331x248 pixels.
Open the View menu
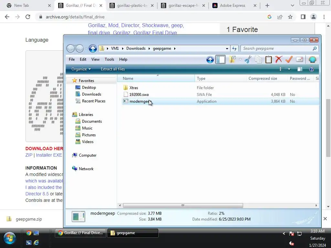pos(95,59)
